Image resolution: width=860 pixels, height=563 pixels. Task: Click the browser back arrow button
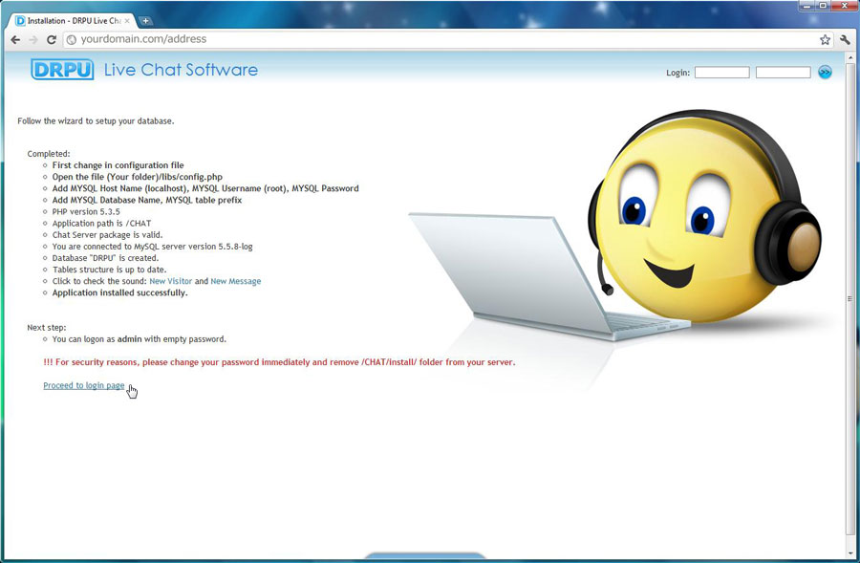click(15, 40)
